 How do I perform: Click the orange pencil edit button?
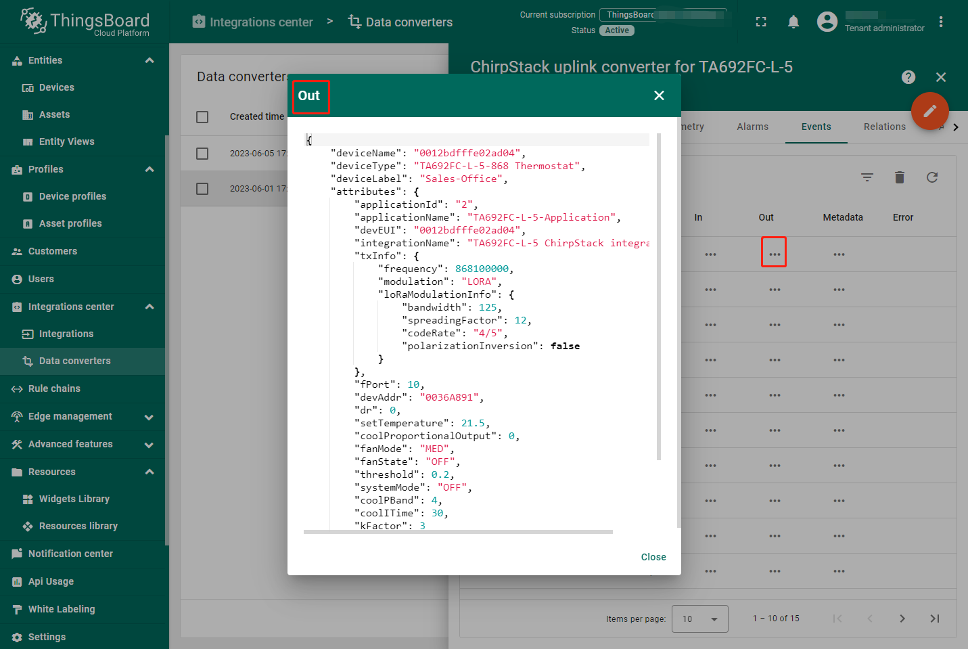click(x=930, y=111)
